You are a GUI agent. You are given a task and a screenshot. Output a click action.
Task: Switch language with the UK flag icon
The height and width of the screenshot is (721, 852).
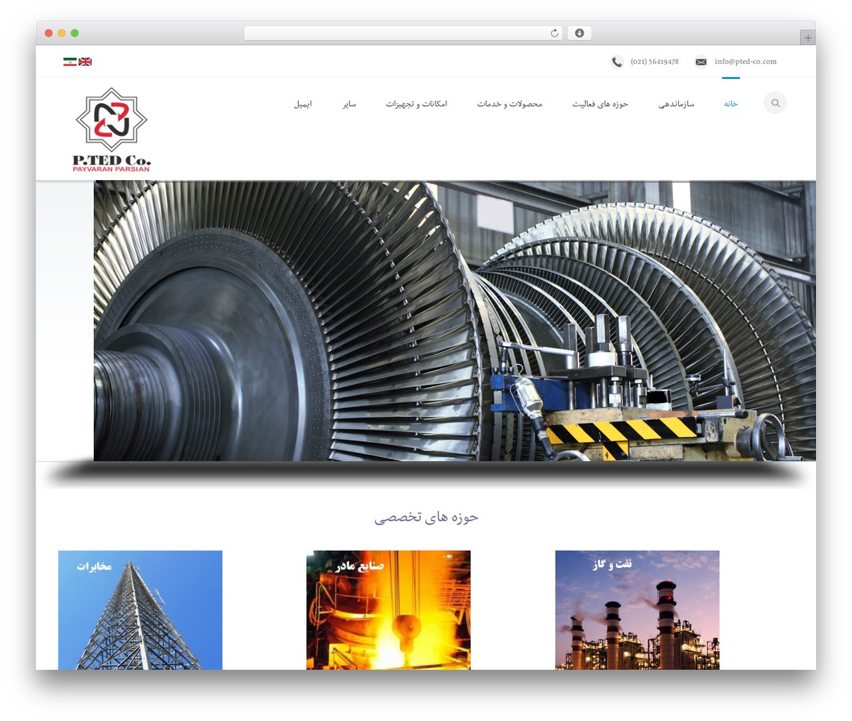85,62
